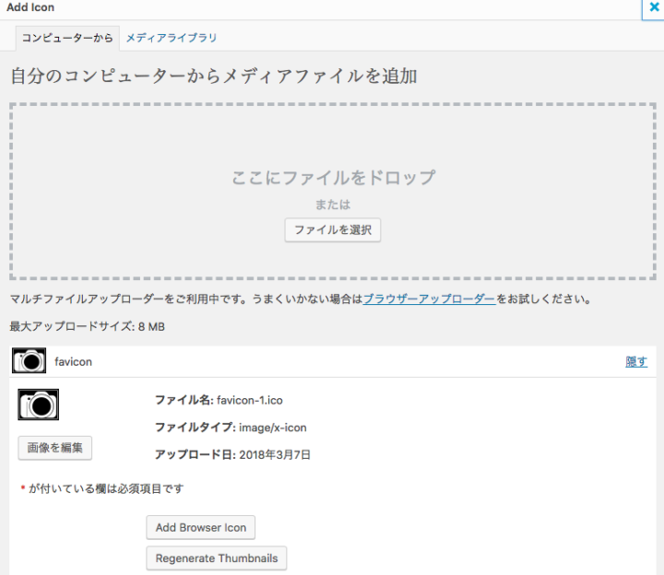Select the large favicon camera thumbnail
This screenshot has height=575, width=664.
(x=39, y=405)
